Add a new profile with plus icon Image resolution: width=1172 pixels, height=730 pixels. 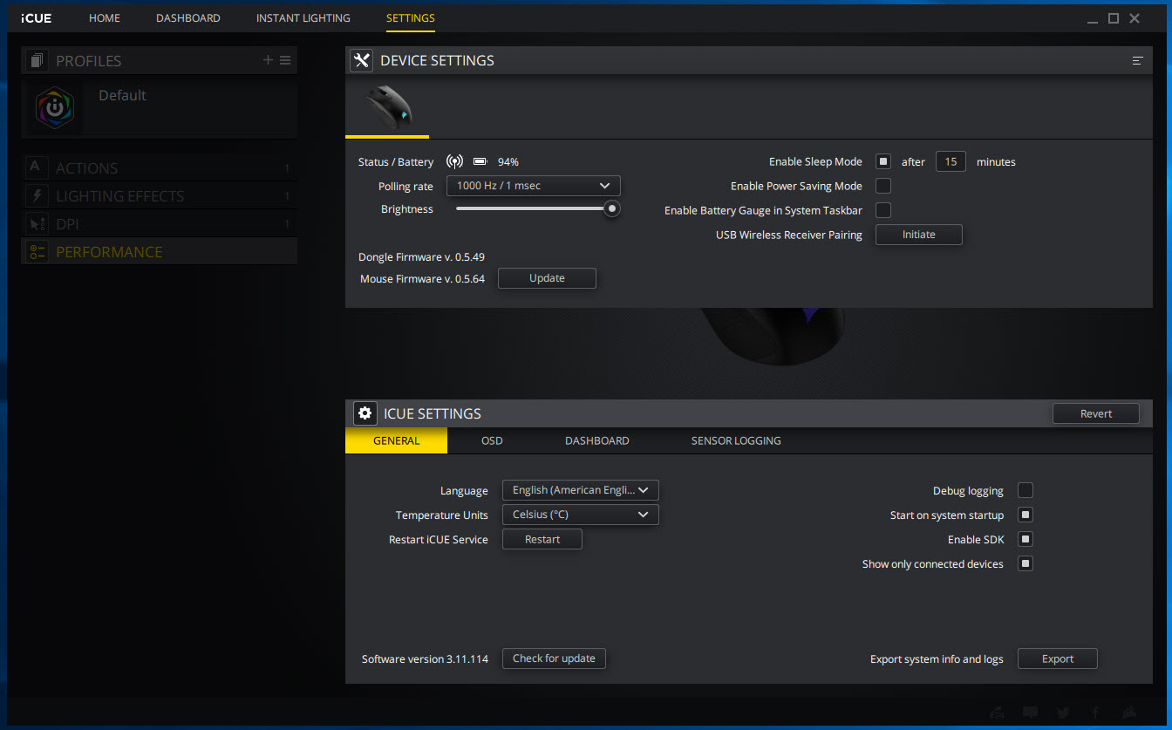[x=268, y=60]
